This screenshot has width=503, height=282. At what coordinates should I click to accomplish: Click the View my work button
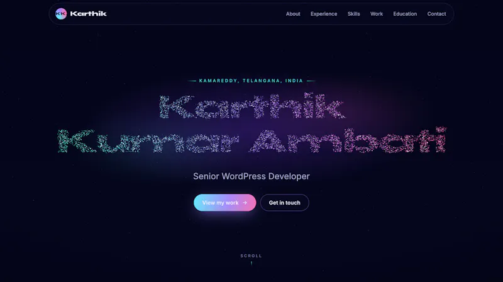225,203
